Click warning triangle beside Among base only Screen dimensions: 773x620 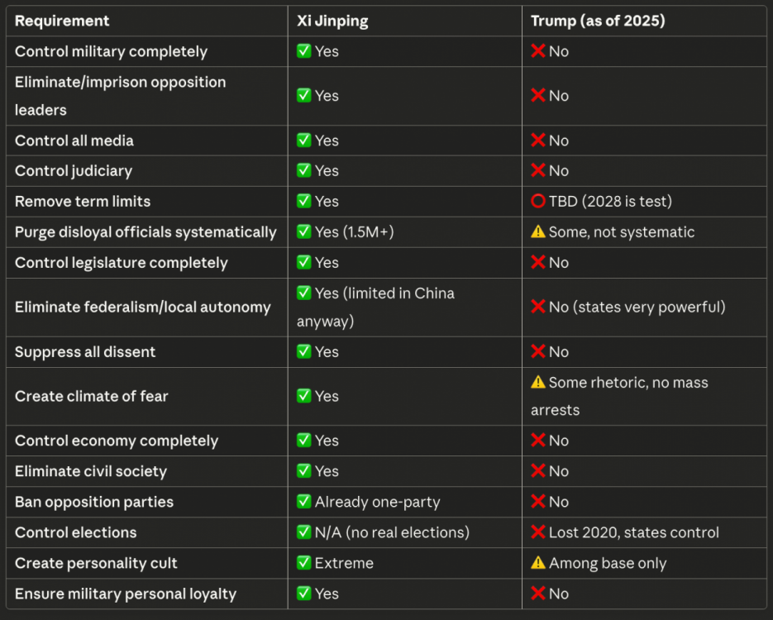click(538, 563)
